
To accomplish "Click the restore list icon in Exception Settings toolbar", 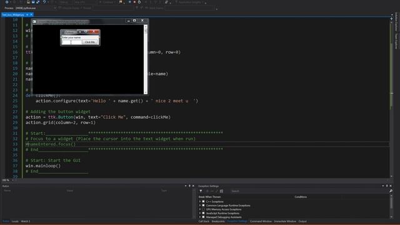I will point(221,191).
